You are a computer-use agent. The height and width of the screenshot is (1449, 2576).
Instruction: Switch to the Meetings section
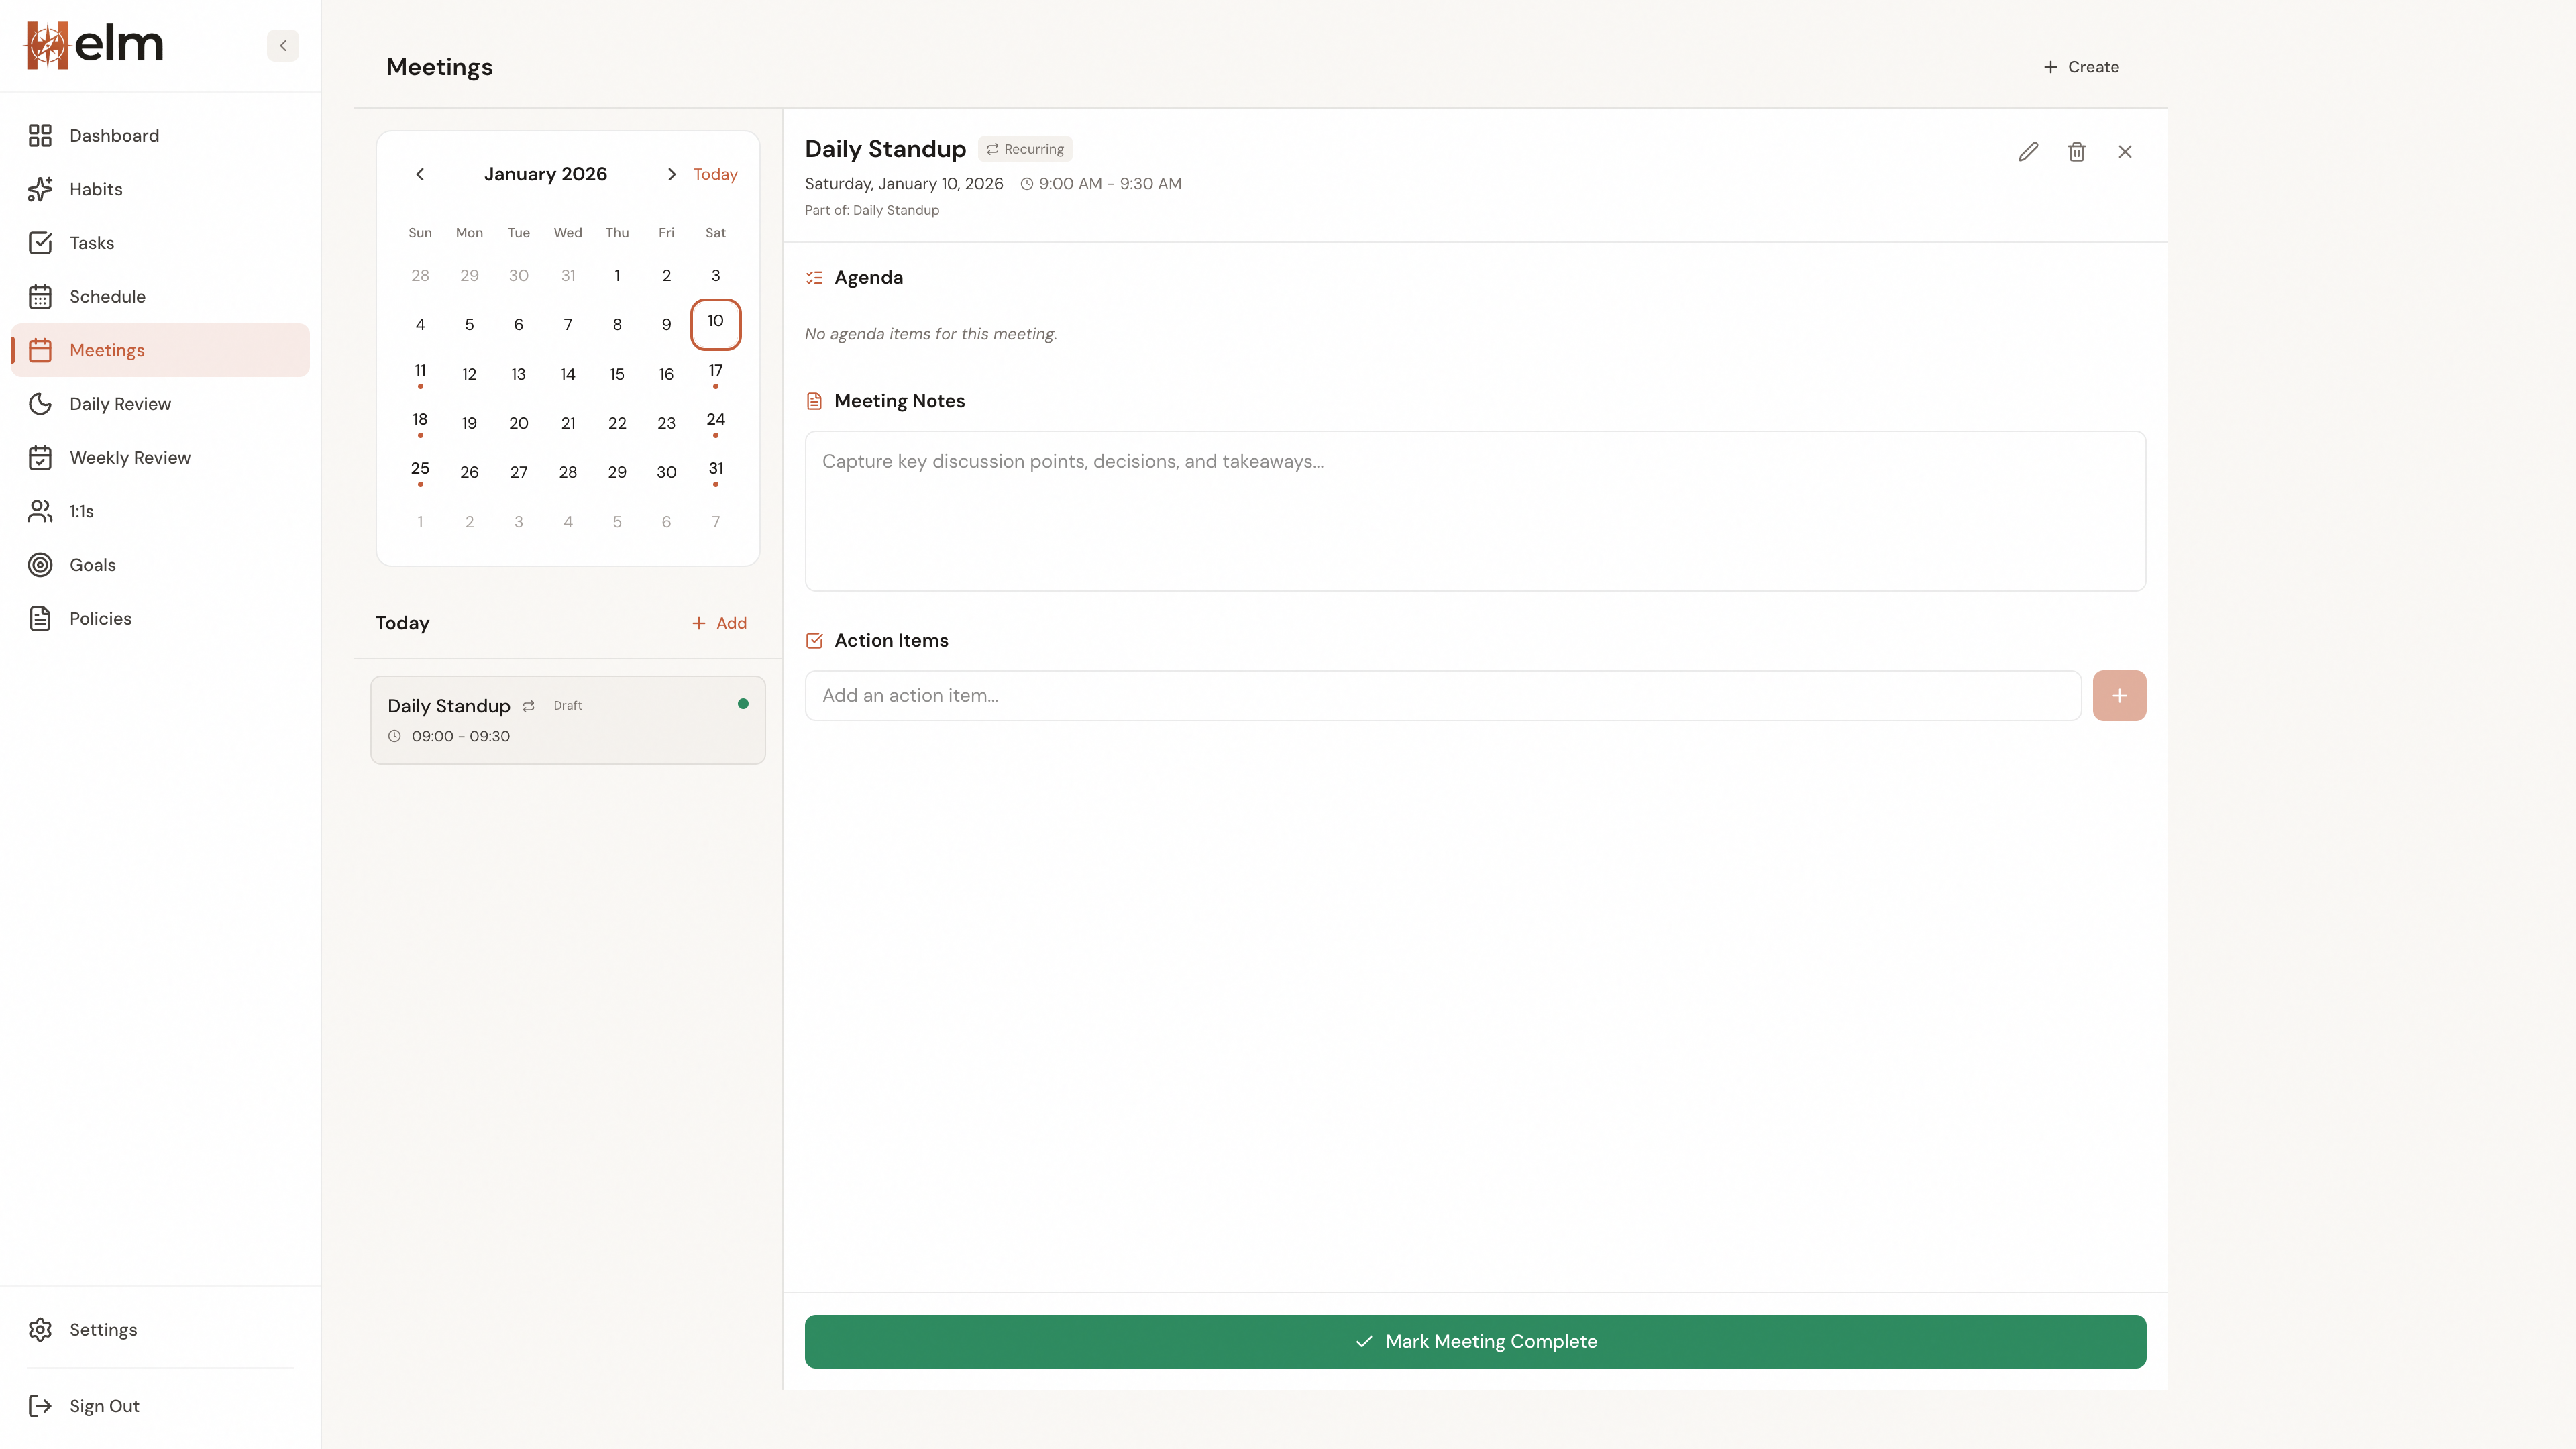click(x=106, y=350)
